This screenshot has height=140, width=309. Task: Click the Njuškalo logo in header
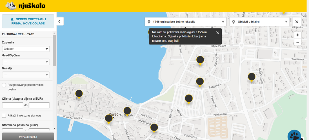[23, 5]
